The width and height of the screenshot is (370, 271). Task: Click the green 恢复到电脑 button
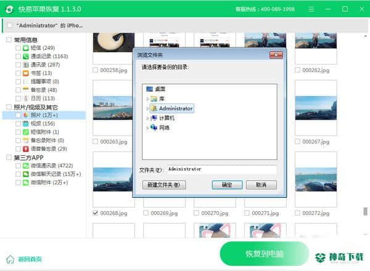click(x=265, y=254)
